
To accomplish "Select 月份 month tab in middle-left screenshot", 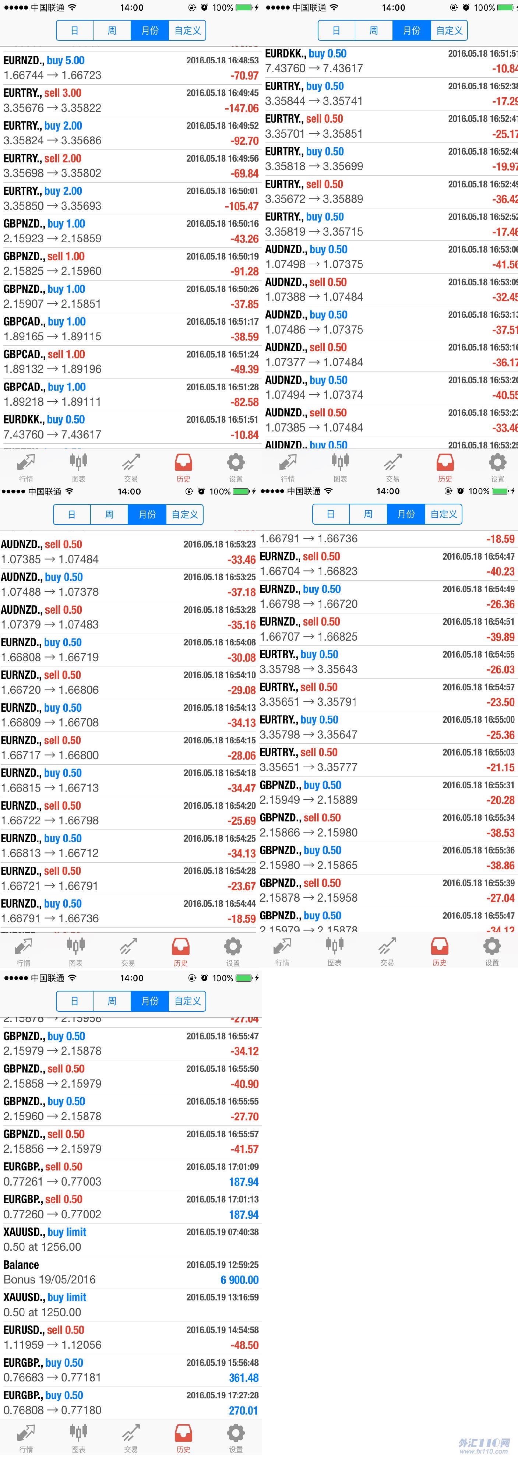I will [147, 514].
